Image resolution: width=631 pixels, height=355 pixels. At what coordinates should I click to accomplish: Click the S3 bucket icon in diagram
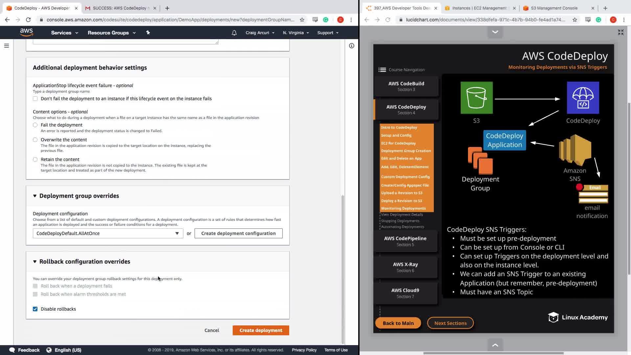pyautogui.click(x=477, y=98)
